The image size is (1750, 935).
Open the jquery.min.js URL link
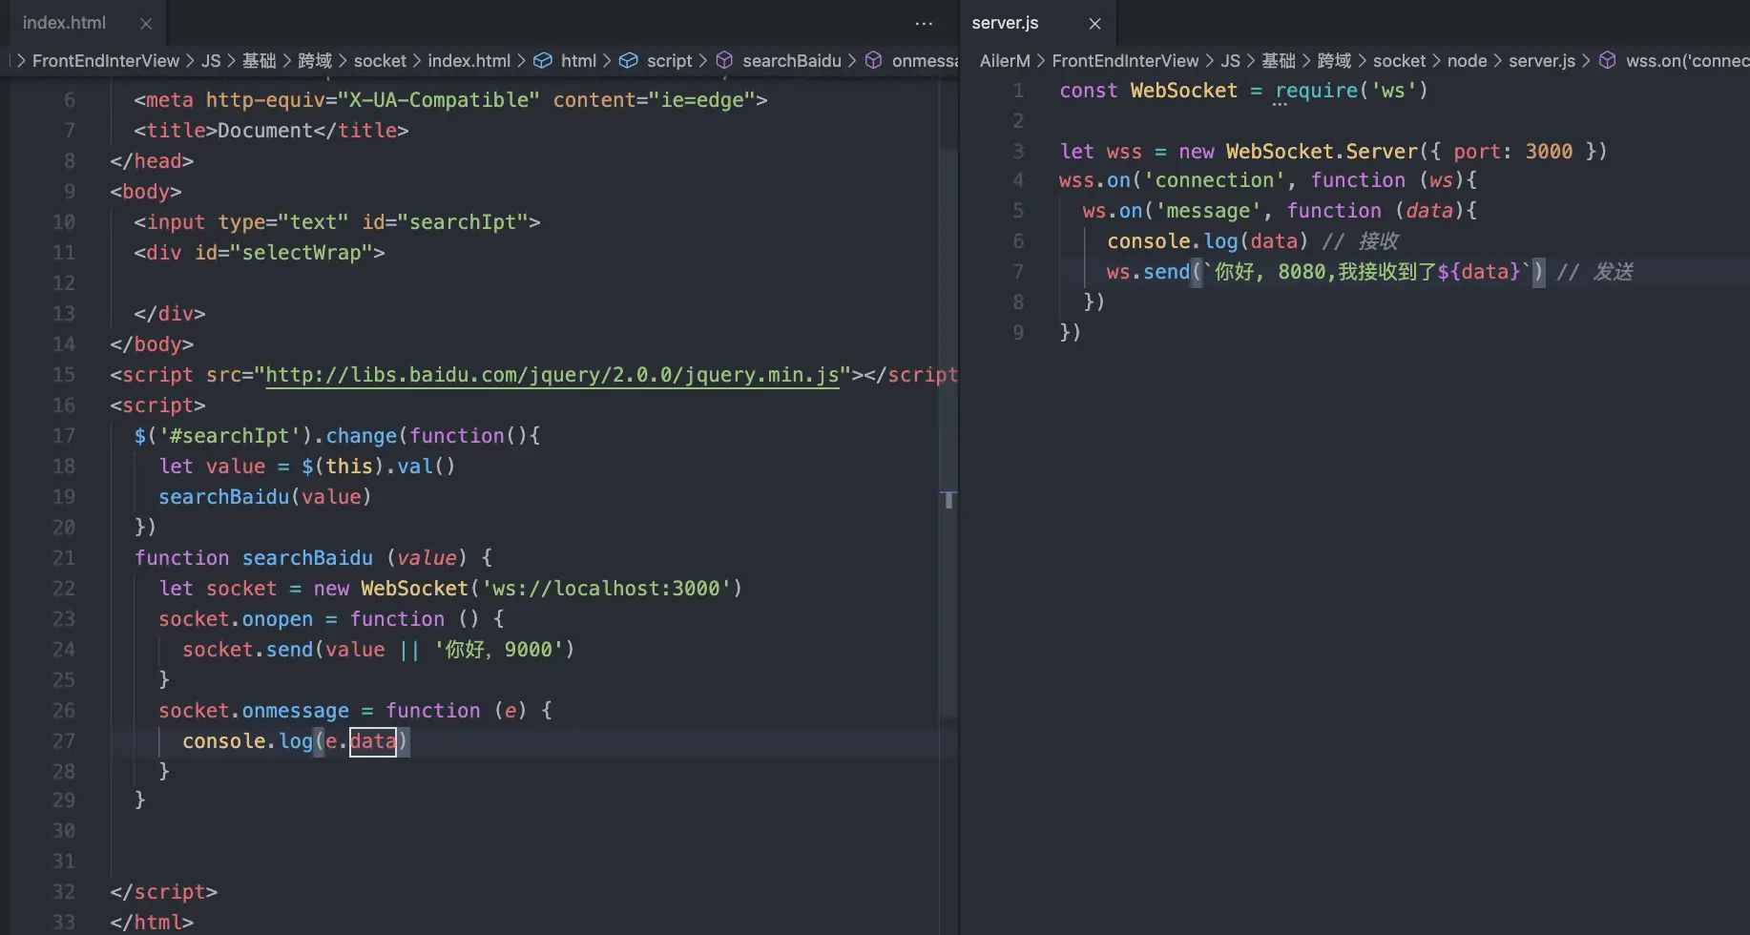click(x=552, y=375)
